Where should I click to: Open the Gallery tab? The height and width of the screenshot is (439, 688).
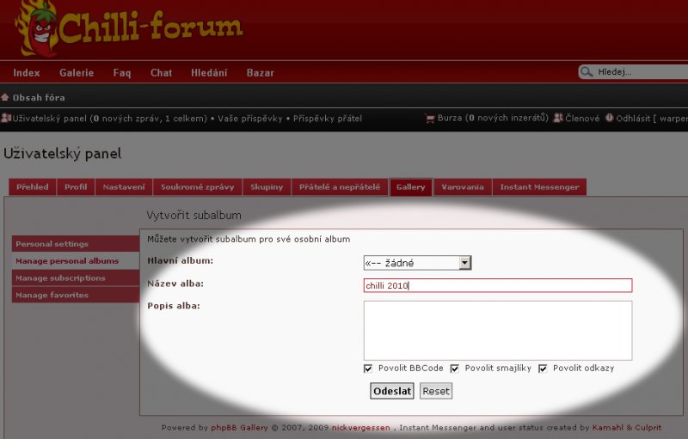click(x=410, y=187)
